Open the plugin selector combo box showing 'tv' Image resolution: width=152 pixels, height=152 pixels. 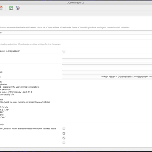(x=76, y=33)
